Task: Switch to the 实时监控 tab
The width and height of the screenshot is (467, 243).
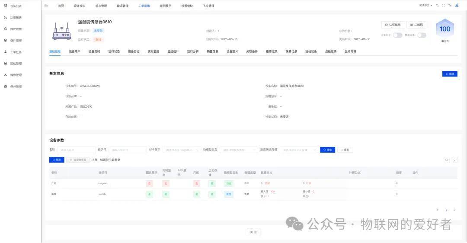Action: point(154,51)
